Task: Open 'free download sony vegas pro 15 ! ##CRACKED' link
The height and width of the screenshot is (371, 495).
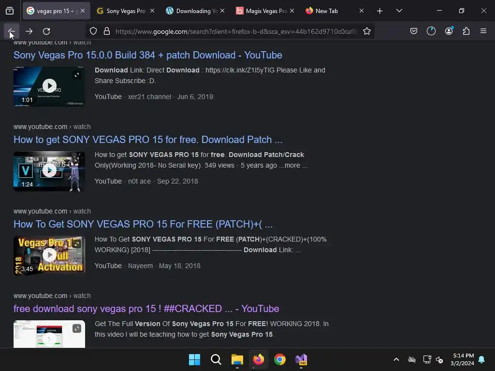Action: point(146,309)
